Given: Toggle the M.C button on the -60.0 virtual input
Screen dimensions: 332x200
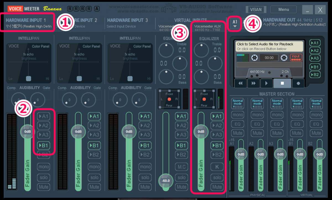Looking at the screenshot, I should (181, 167).
